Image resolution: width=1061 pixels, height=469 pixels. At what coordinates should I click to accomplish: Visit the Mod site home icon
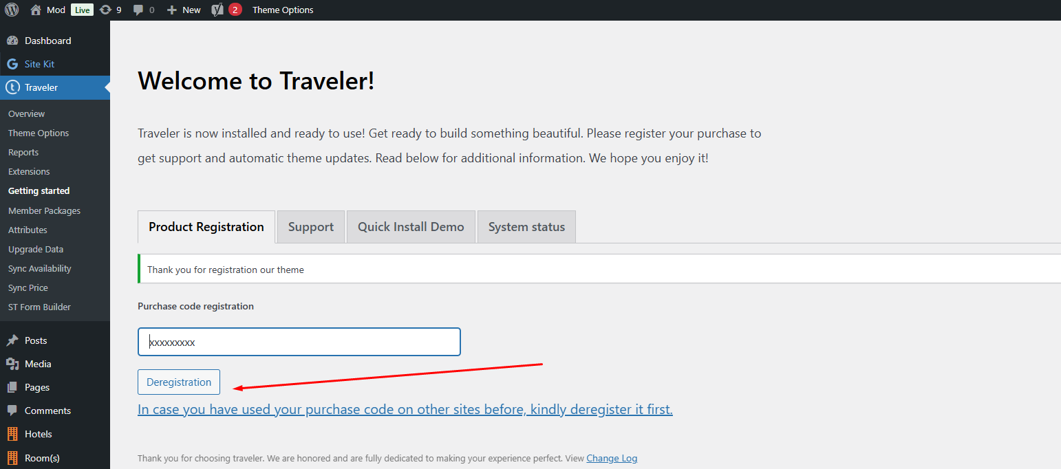pos(36,10)
